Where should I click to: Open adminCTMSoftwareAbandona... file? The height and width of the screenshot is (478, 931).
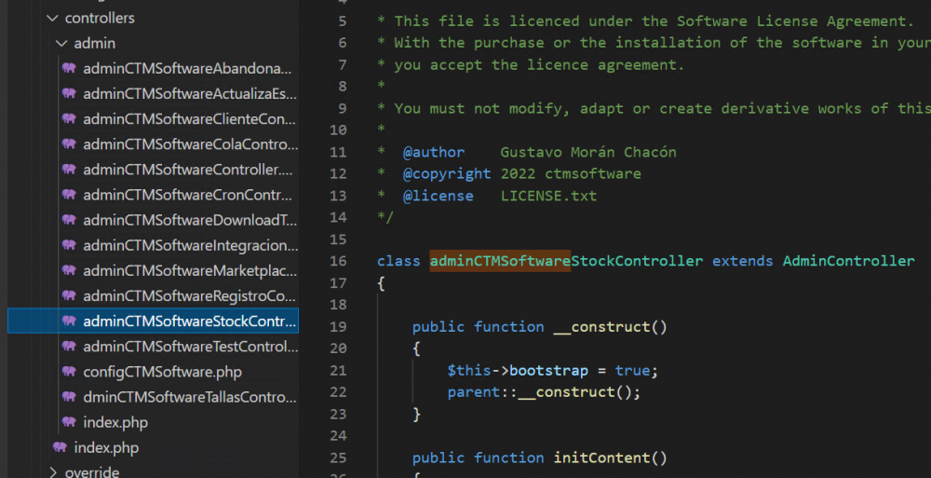point(187,68)
